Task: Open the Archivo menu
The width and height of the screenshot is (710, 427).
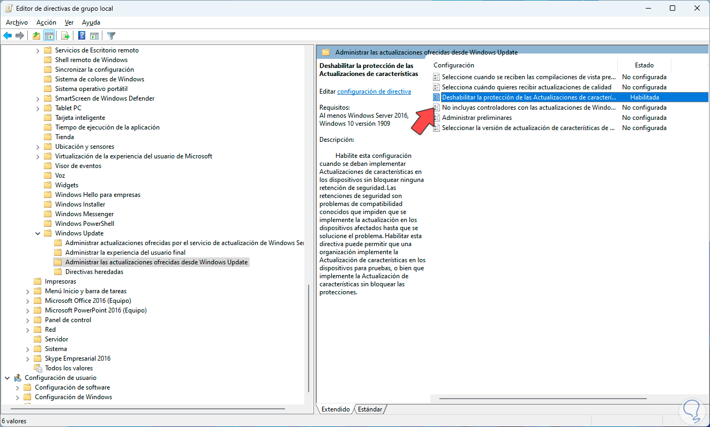Action: pyautogui.click(x=17, y=22)
